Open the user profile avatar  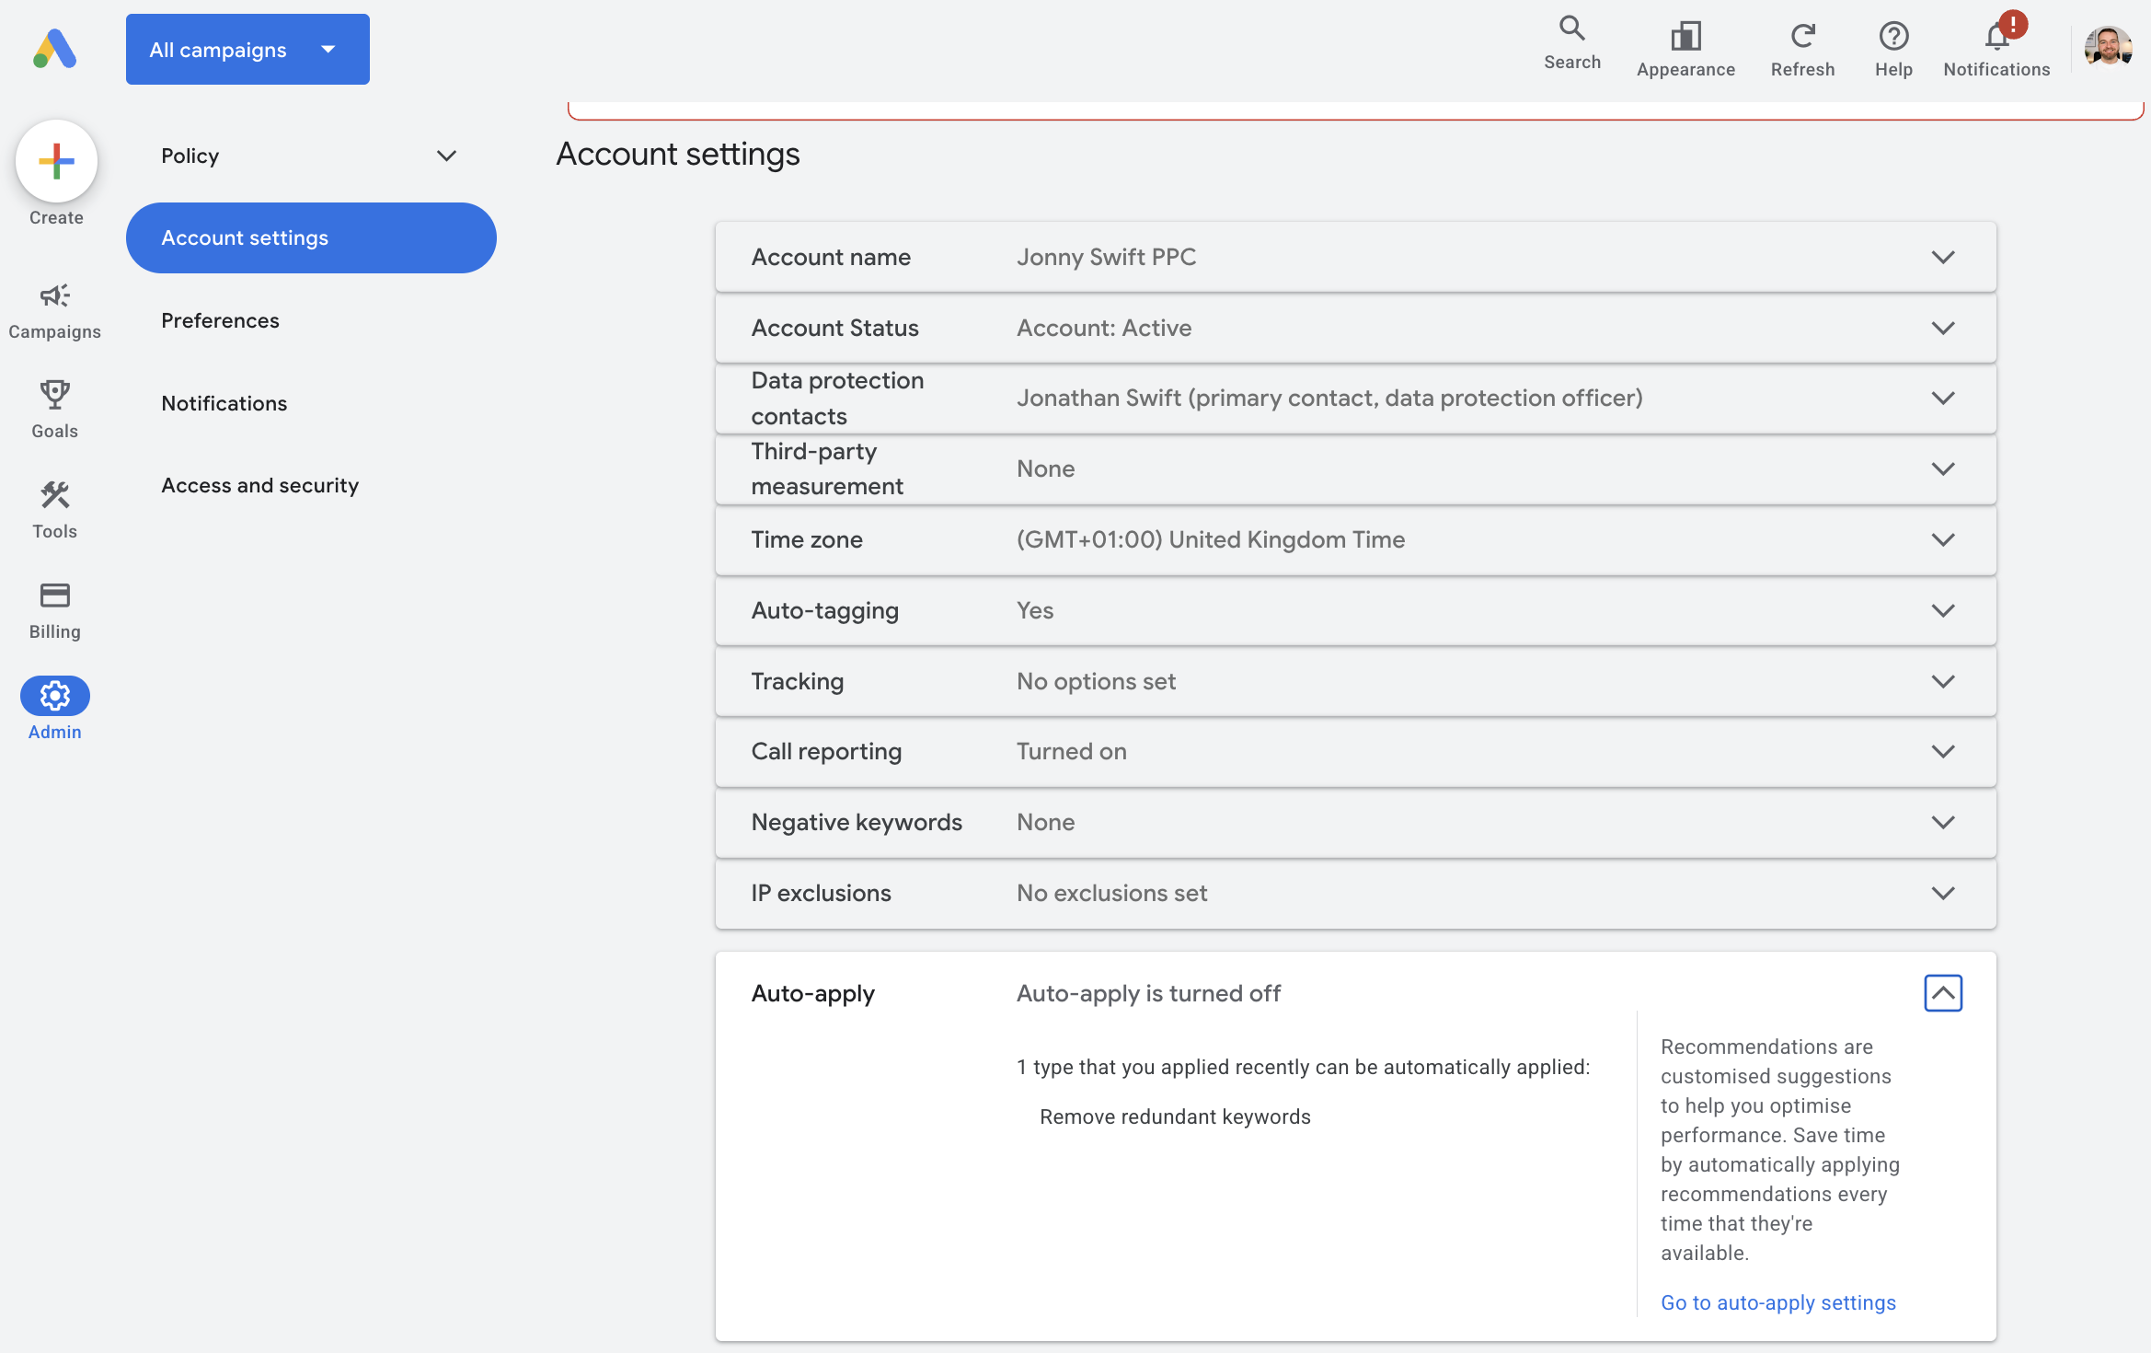tap(2108, 46)
